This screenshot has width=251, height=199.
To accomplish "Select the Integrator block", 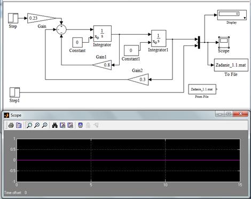I will tap(103, 34).
